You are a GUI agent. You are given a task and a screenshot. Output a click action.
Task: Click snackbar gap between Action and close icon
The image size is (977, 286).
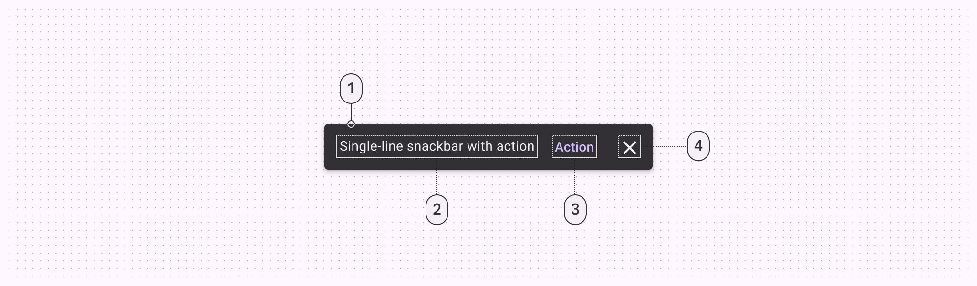tap(608, 147)
